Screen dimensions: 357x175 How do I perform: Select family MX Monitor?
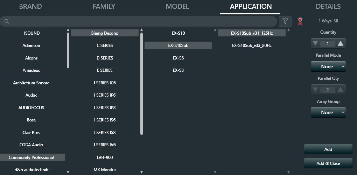tap(105, 169)
